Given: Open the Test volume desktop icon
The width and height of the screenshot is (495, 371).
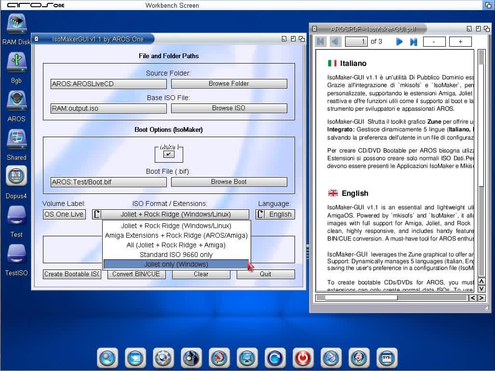Looking at the screenshot, I should pos(16,216).
